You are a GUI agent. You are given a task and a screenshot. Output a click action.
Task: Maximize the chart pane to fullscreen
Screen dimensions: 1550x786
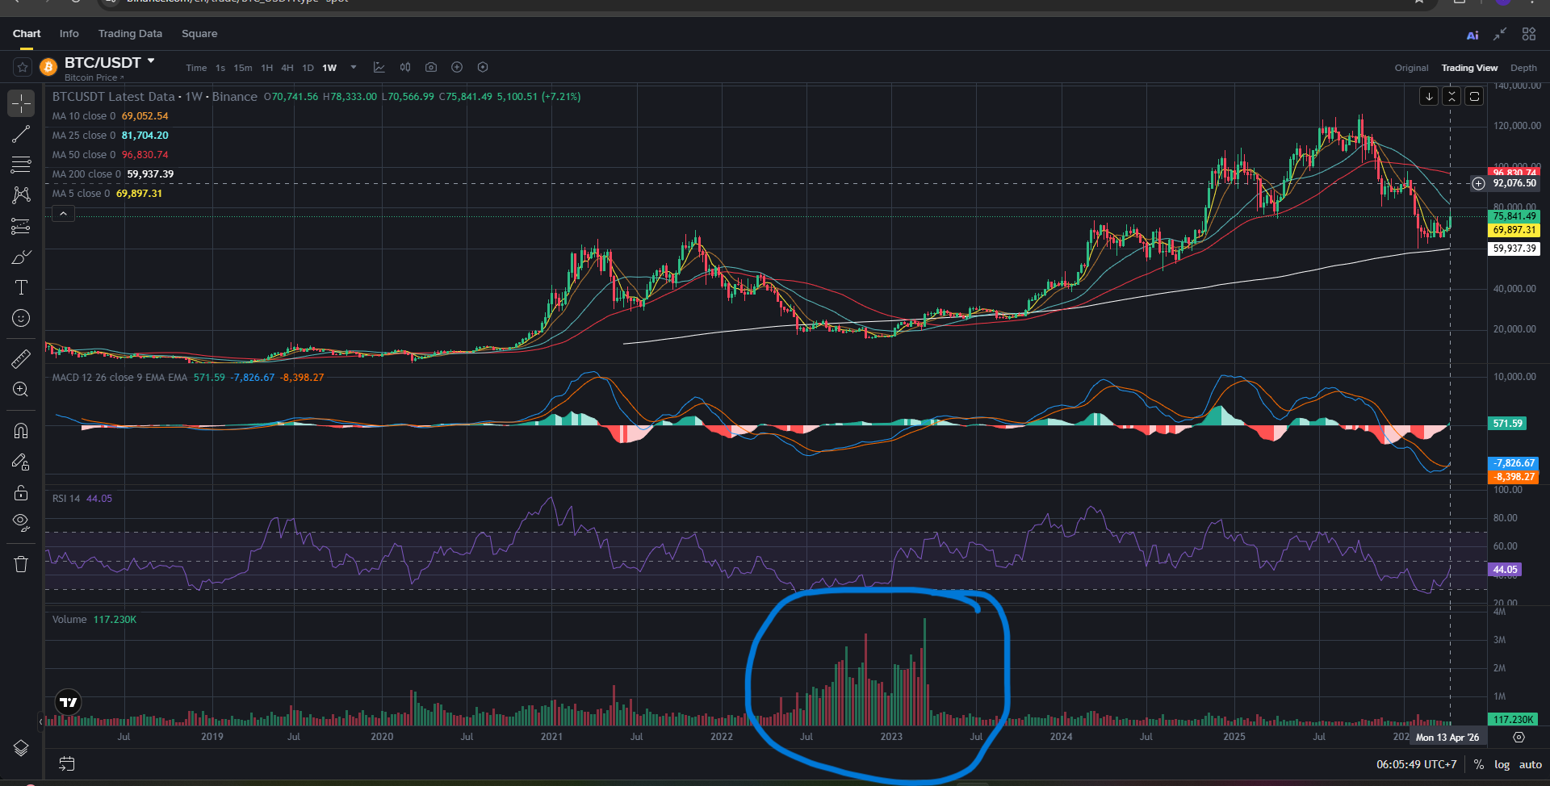click(1474, 97)
